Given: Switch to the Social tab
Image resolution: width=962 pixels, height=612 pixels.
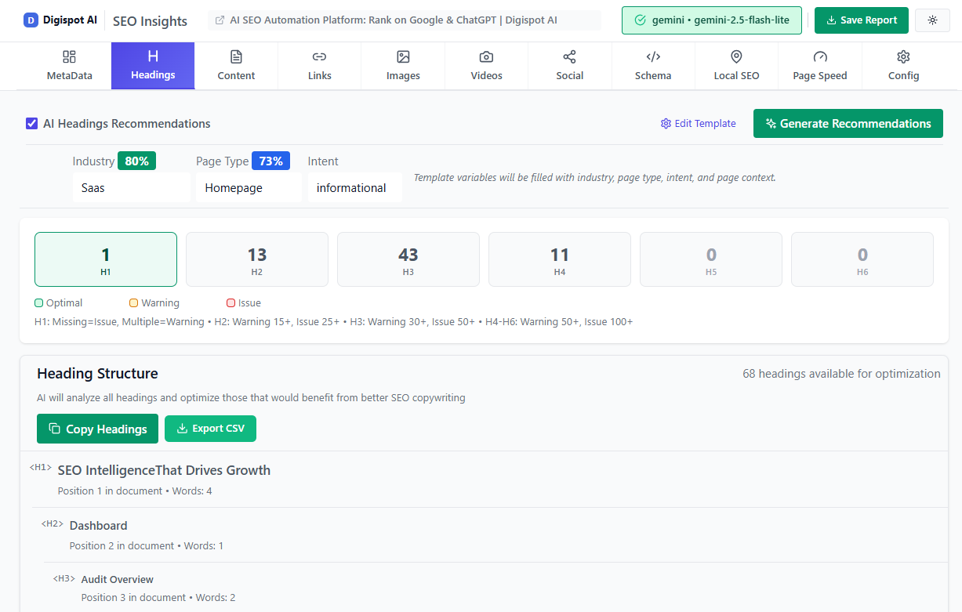Looking at the screenshot, I should point(569,66).
